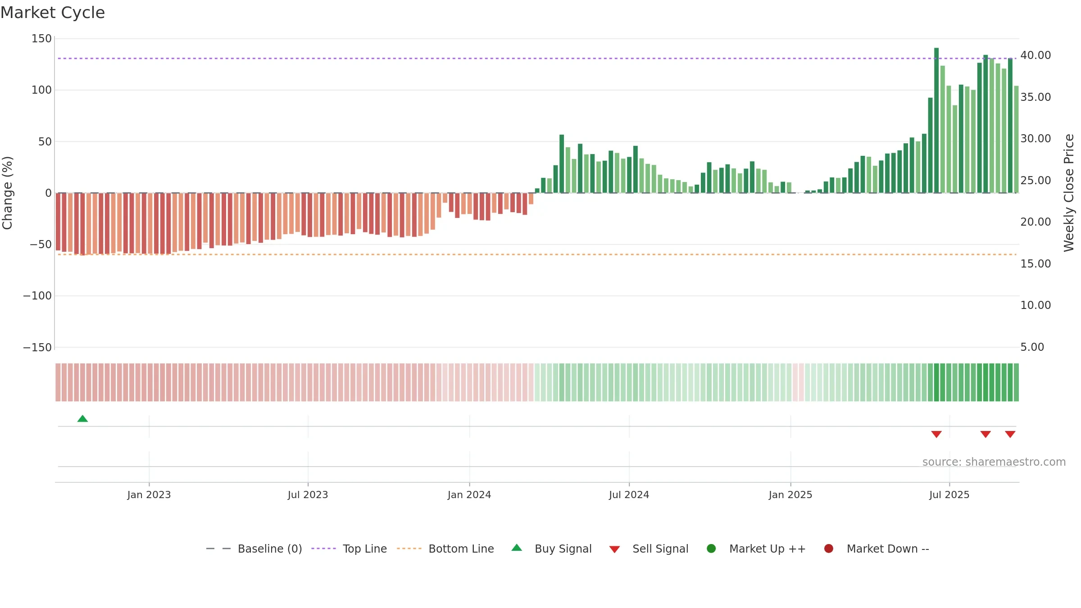Viewport: 1081px width, 608px height.
Task: Toggle the Baseline (0) legend entry
Action: click(x=254, y=549)
